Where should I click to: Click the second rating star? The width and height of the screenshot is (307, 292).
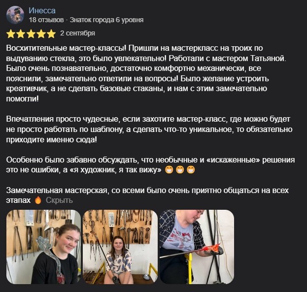(x=21, y=33)
